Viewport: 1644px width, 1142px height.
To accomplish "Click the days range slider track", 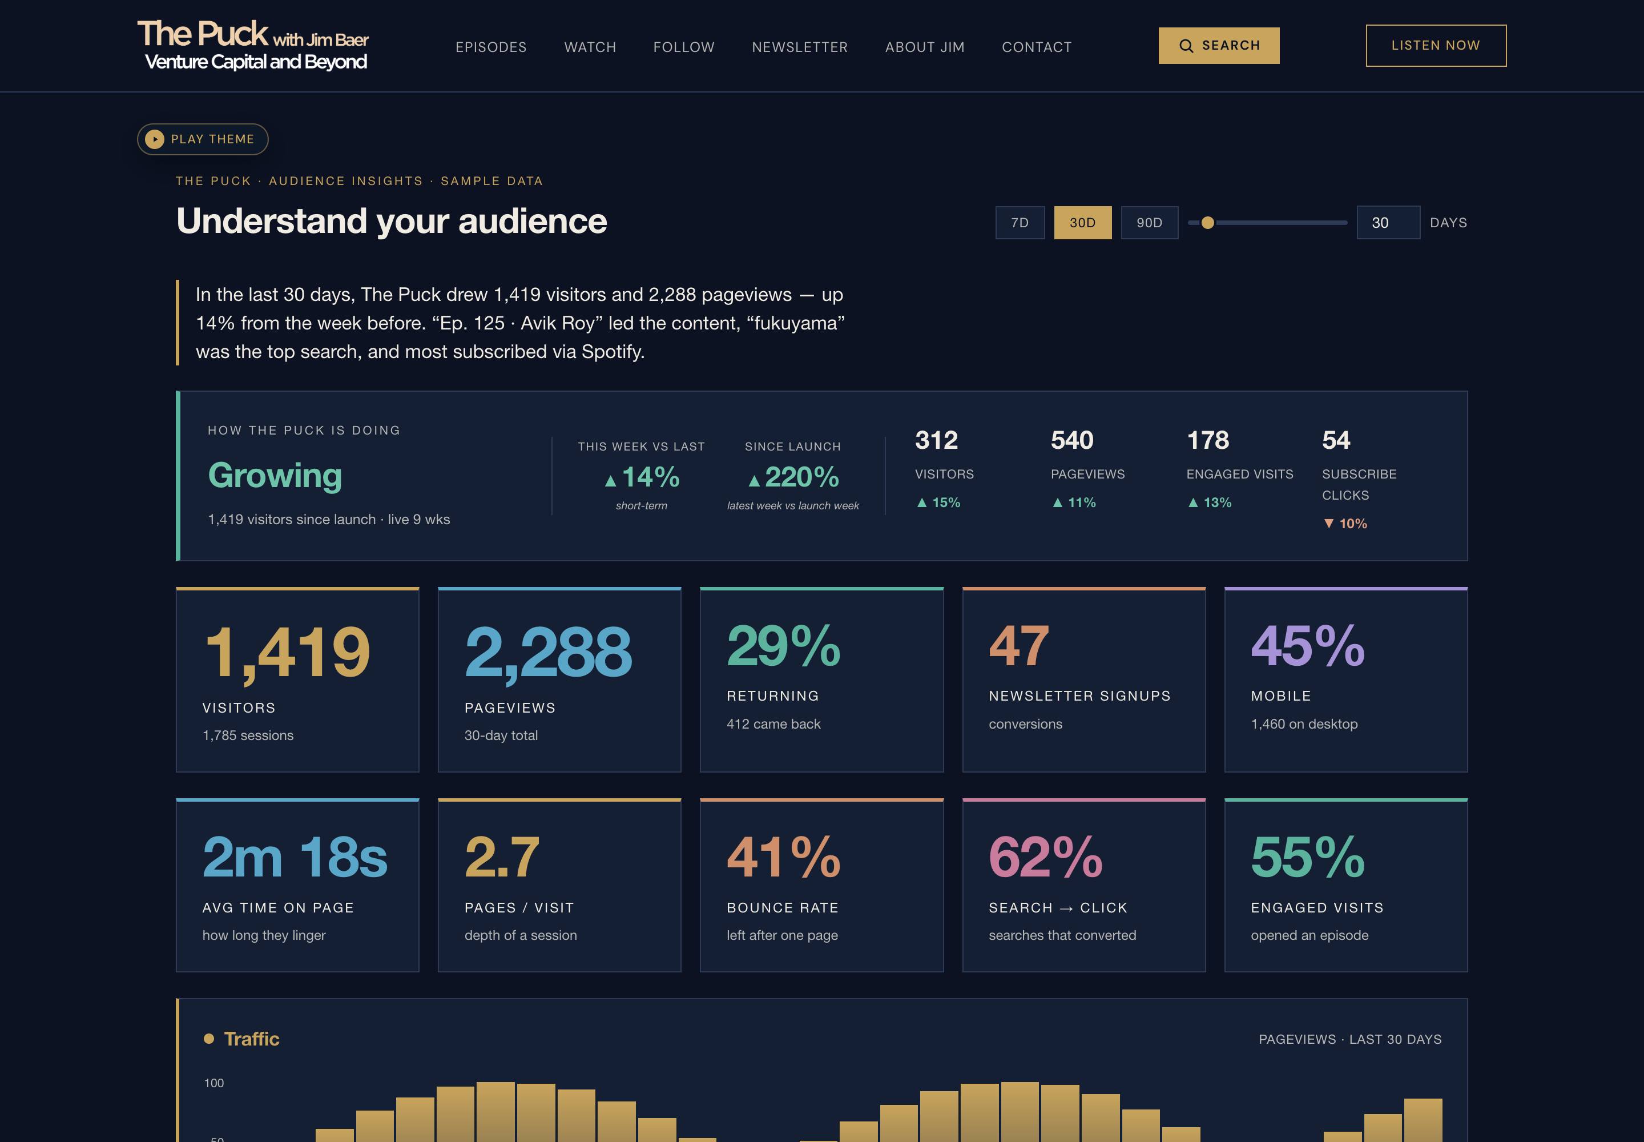I will [x=1267, y=223].
